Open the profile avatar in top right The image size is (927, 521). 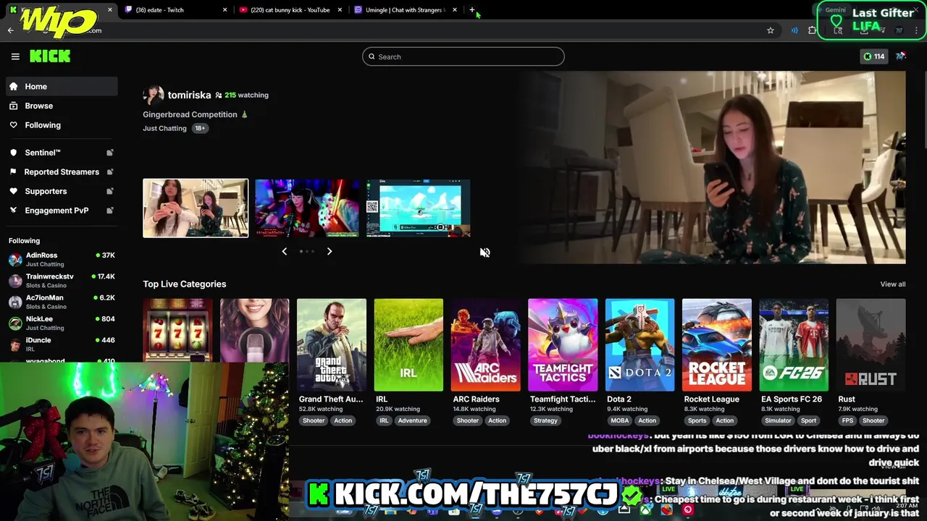pos(901,56)
